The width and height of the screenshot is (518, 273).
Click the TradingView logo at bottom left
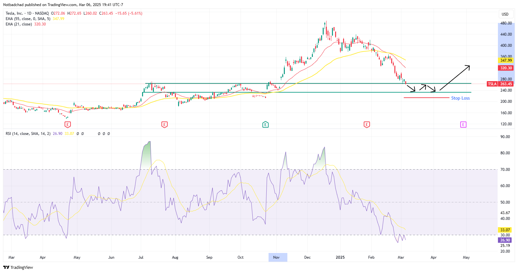(x=18, y=267)
